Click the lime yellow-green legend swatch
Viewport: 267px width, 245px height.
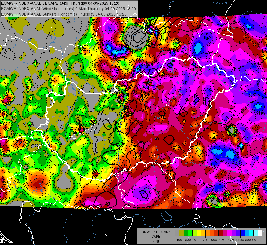pos(194,233)
